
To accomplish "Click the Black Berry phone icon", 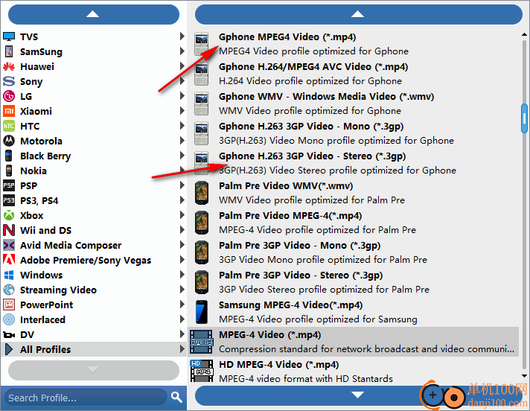I will tap(9, 156).
